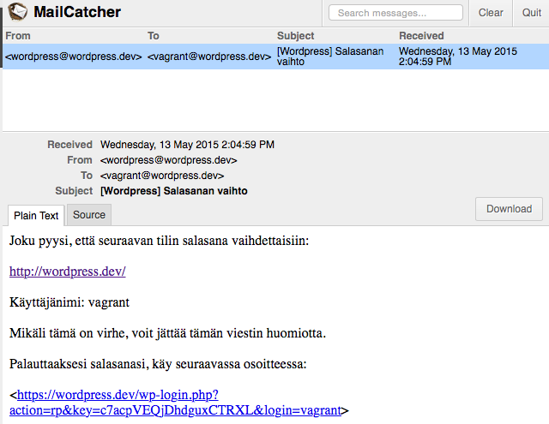Click the line starting 'Mikäli tämä on virhe'
The width and height of the screenshot is (549, 424).
(167, 333)
